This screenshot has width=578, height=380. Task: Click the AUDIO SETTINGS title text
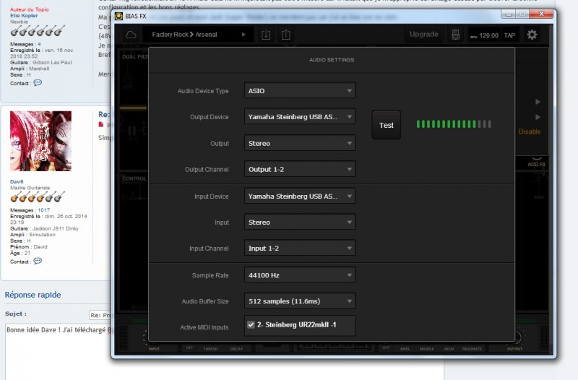[x=332, y=60]
